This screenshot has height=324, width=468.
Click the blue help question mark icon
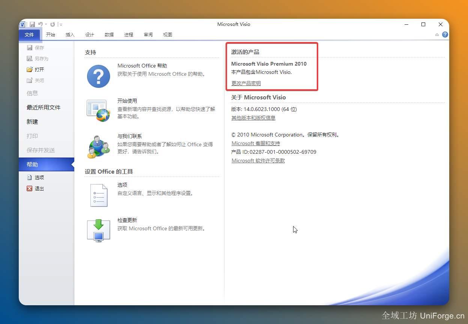pos(445,34)
